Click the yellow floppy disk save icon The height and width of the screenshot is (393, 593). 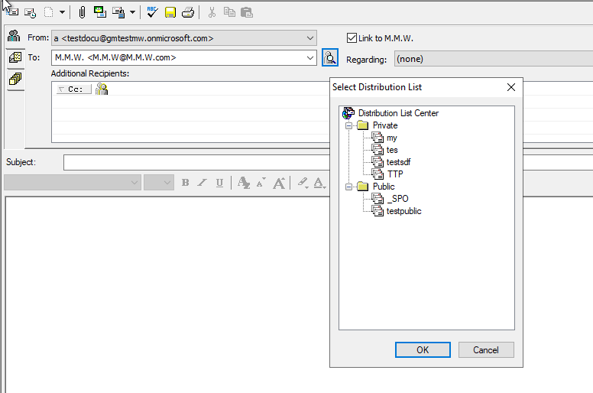pos(170,13)
